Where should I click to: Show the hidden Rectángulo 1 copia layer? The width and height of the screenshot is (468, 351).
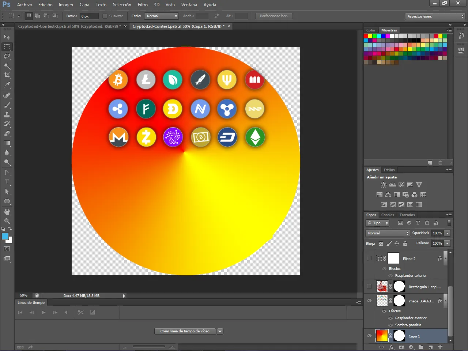pos(369,286)
